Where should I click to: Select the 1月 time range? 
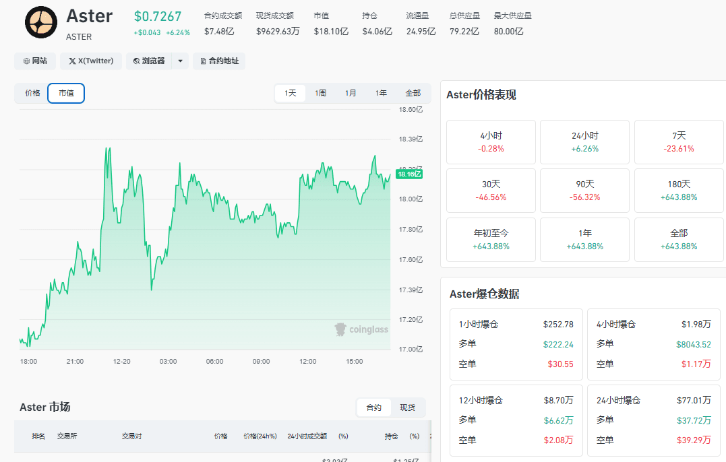(x=351, y=93)
